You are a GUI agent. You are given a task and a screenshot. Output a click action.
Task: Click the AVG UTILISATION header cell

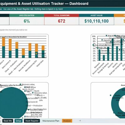point(27,15)
